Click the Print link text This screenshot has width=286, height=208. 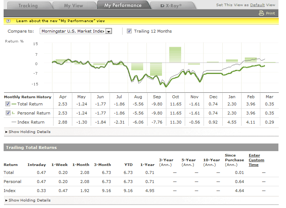270,13
